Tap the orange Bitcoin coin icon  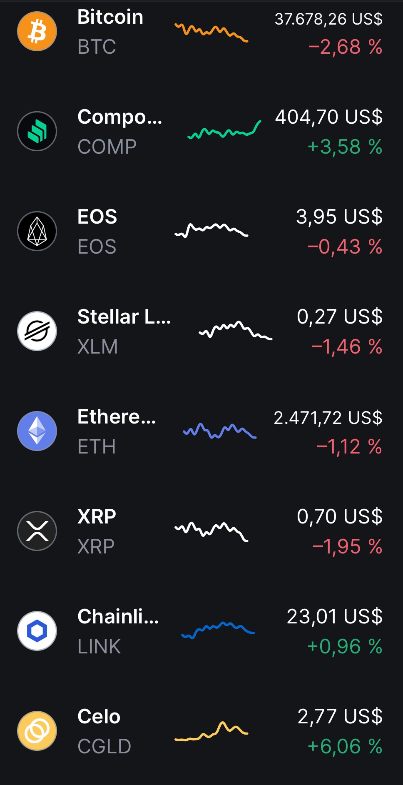37,31
